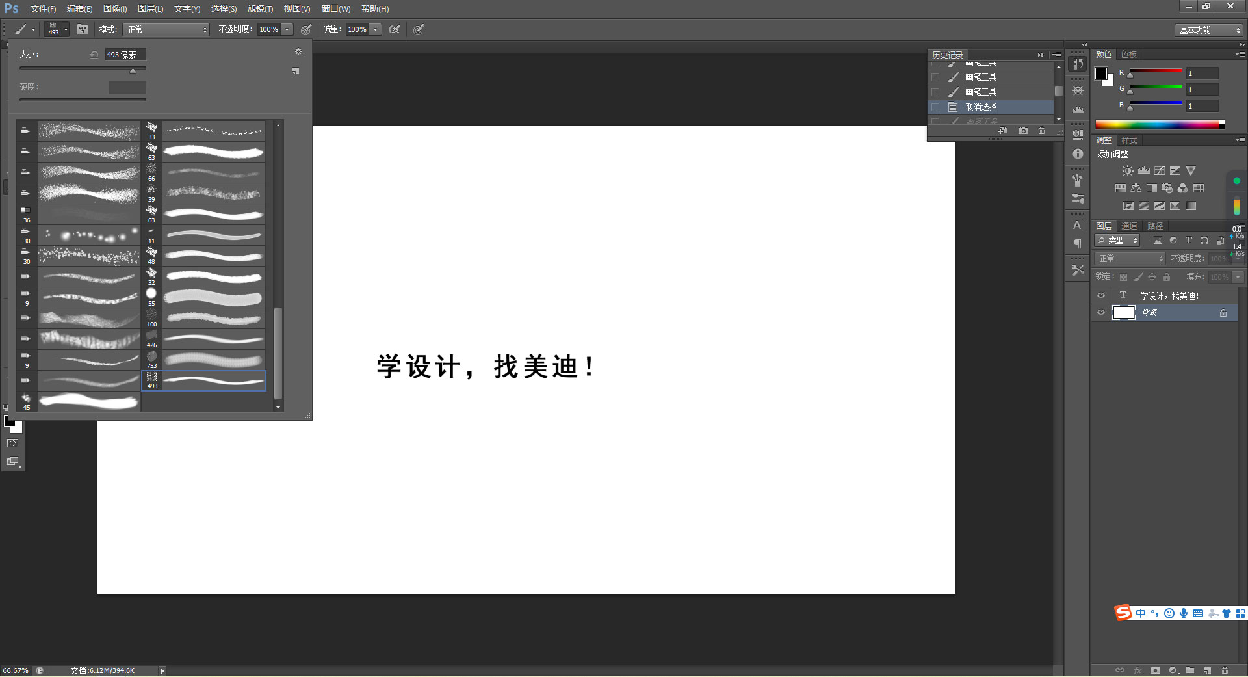Check the 取消选择 history state checkbox

click(x=936, y=107)
